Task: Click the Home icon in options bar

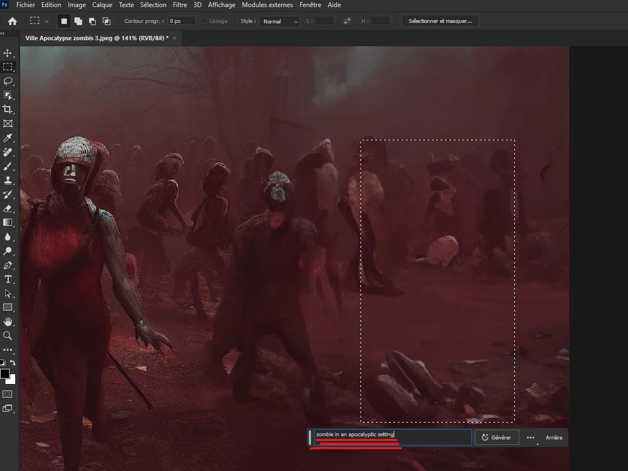Action: [12, 21]
